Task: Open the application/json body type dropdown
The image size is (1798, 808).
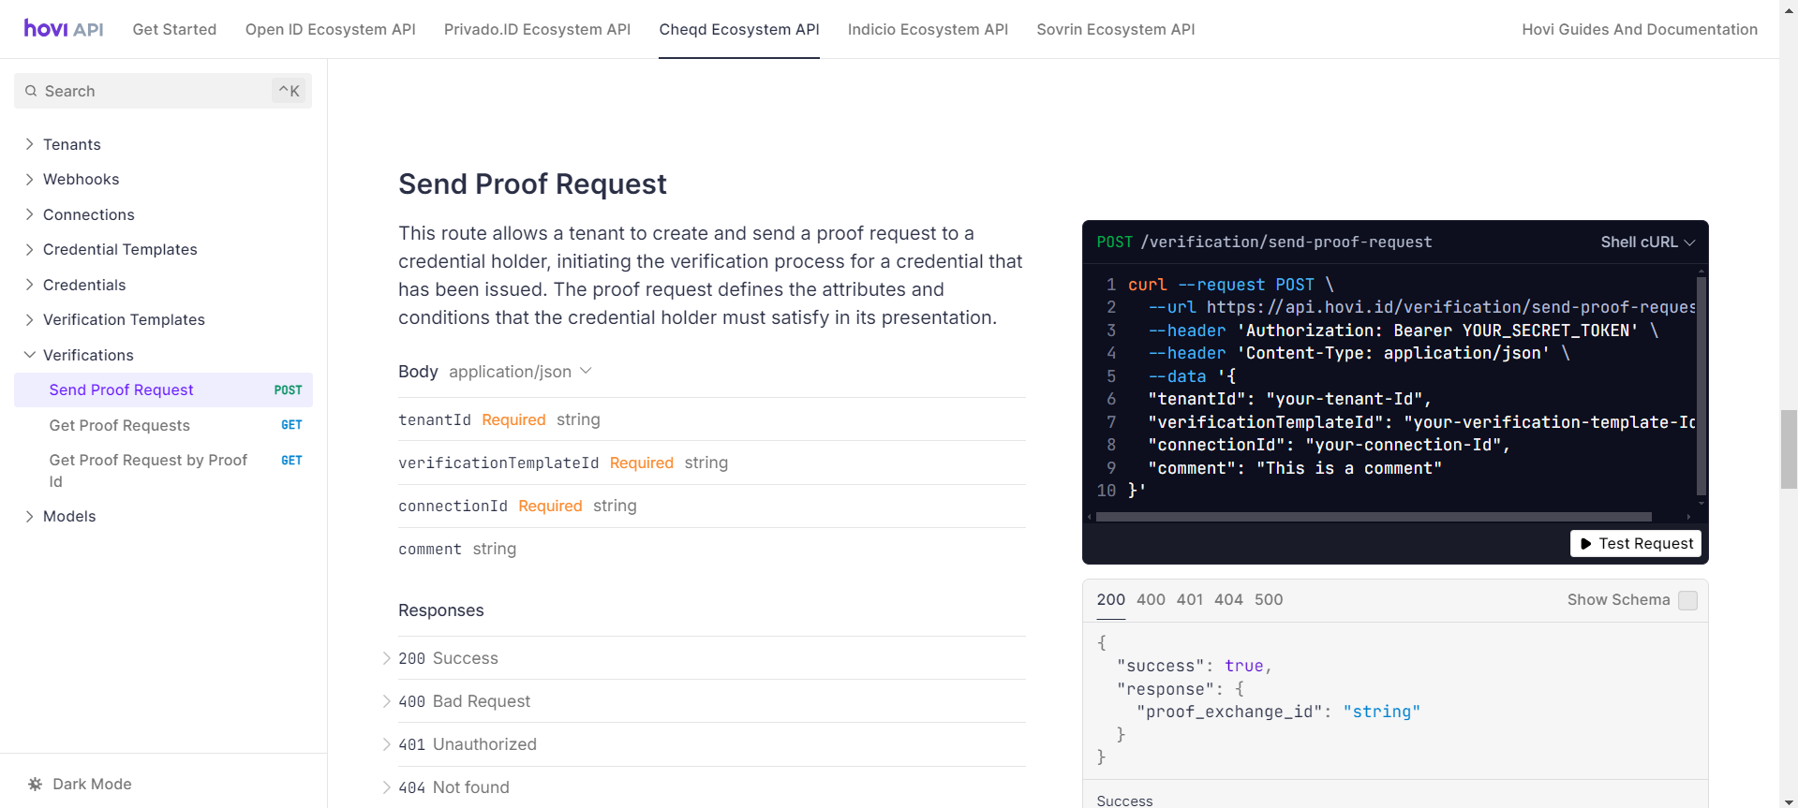Action: 520,372
